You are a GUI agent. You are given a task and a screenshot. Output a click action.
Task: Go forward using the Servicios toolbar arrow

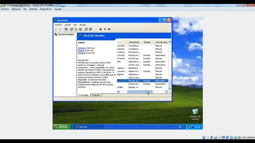point(60,29)
